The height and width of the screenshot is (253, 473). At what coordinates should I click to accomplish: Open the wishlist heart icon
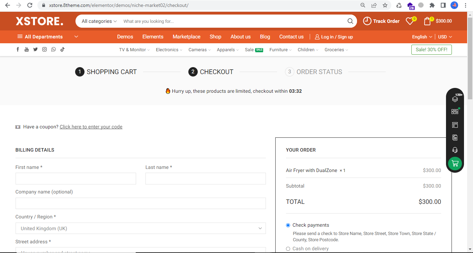[x=410, y=21]
